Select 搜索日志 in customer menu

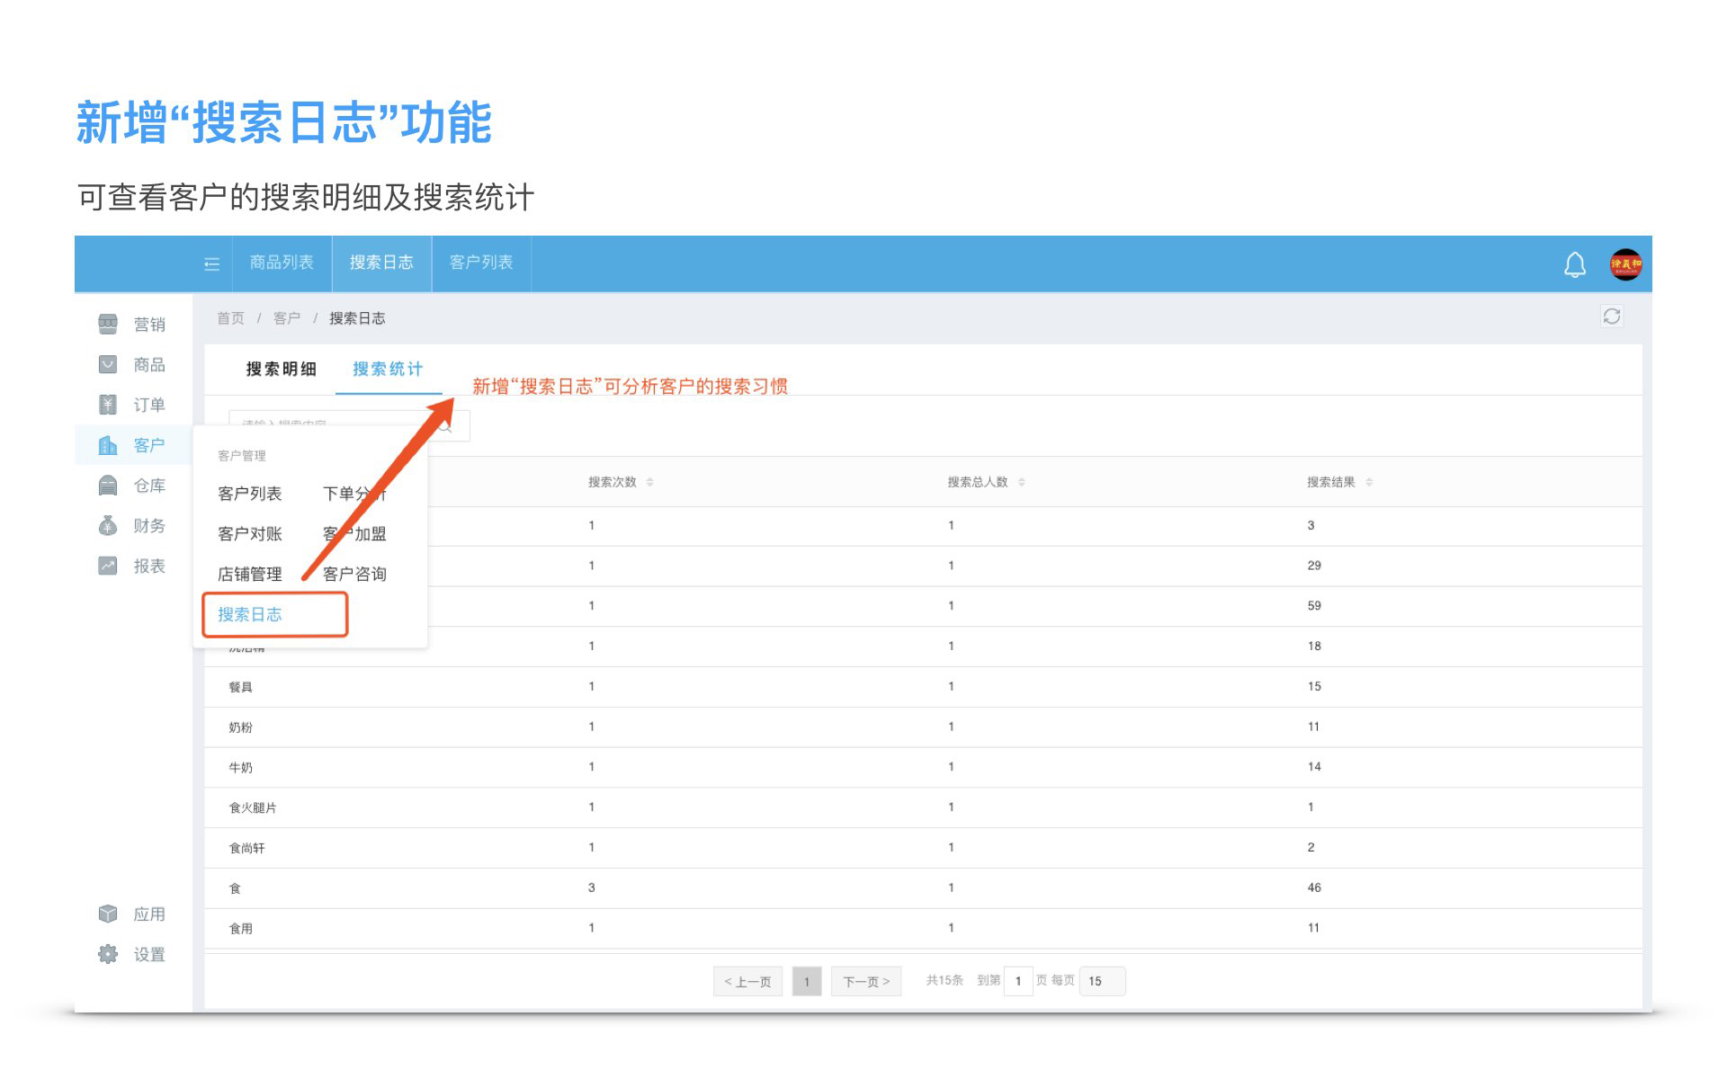[250, 615]
